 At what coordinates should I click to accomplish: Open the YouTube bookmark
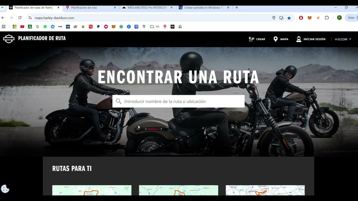click(22, 27)
